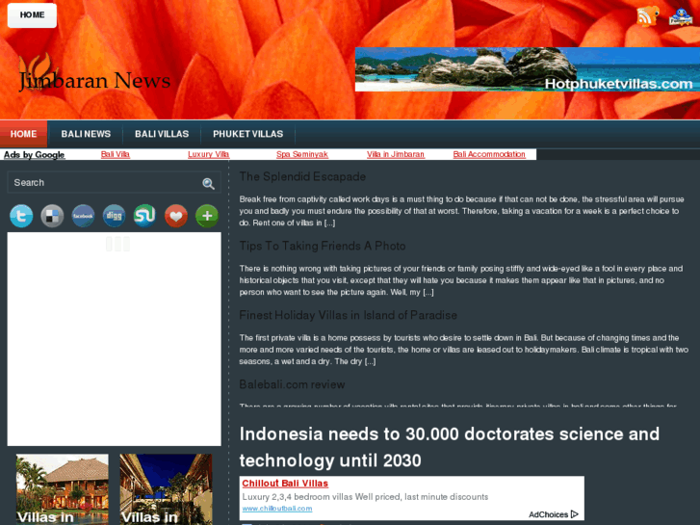Open the Bali Villa ad link
The image size is (700, 525).
[x=116, y=154]
